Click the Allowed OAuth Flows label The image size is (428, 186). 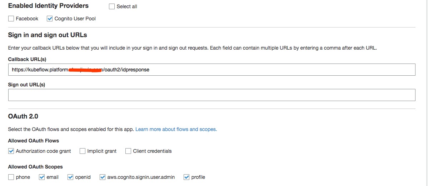(x=34, y=141)
